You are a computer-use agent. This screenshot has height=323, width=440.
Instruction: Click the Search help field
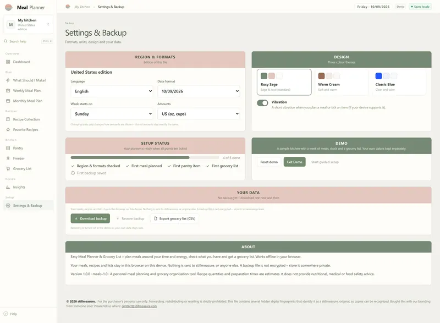coord(29,41)
